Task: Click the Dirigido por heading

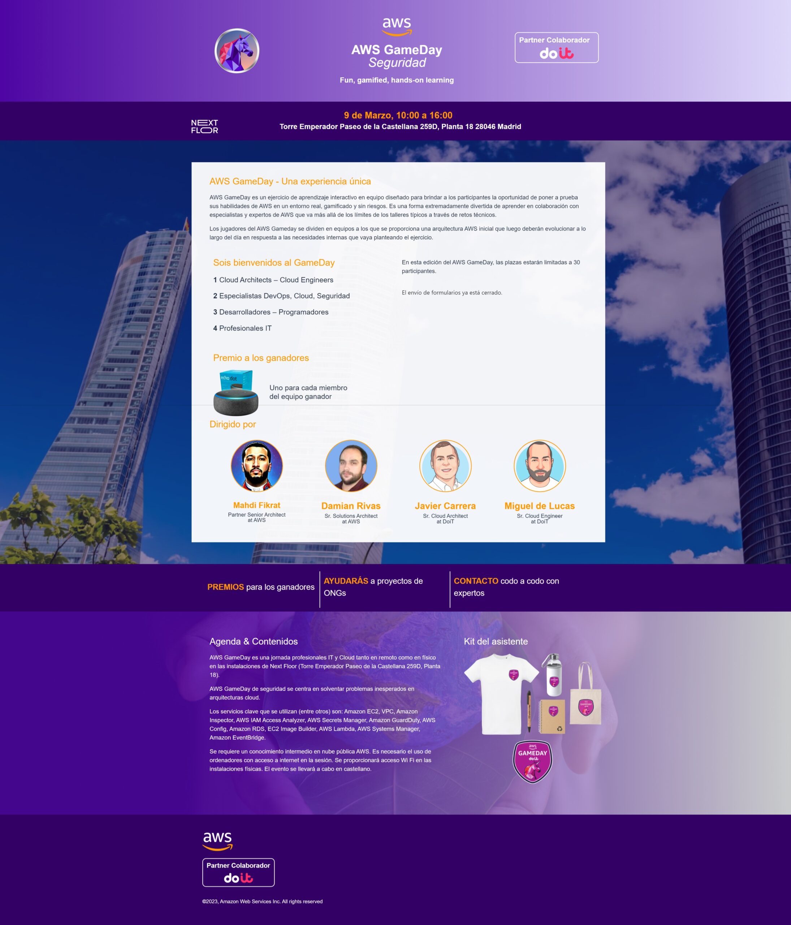Action: 233,424
